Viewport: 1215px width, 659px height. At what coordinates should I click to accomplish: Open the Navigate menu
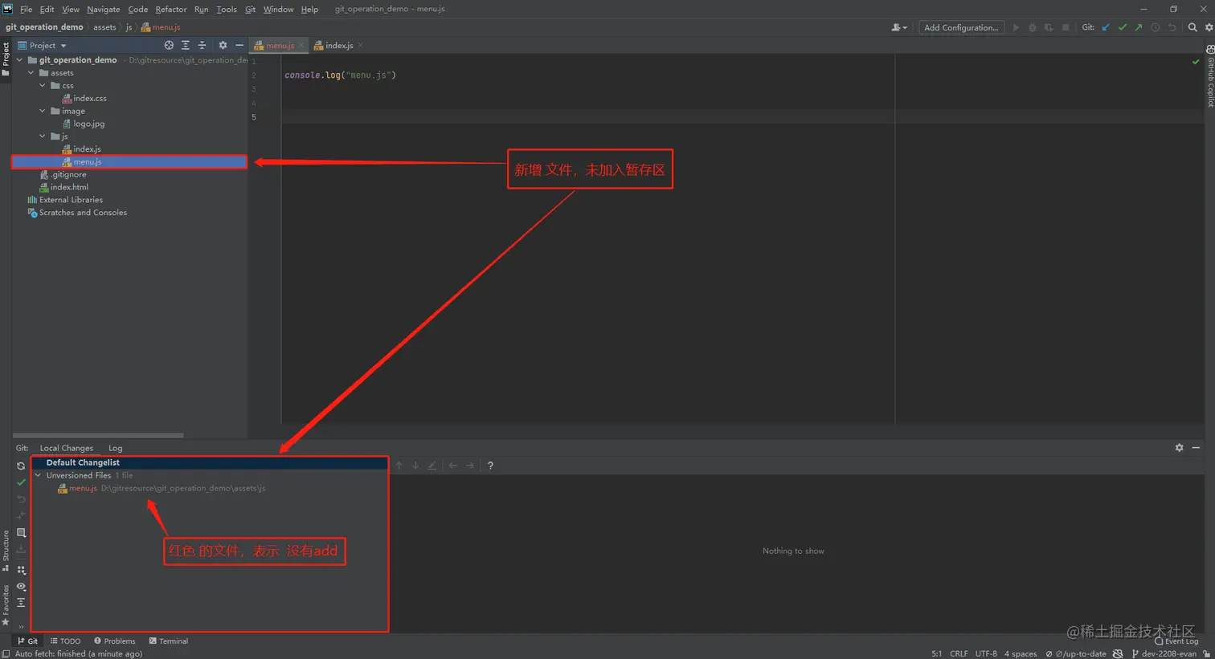click(x=103, y=9)
